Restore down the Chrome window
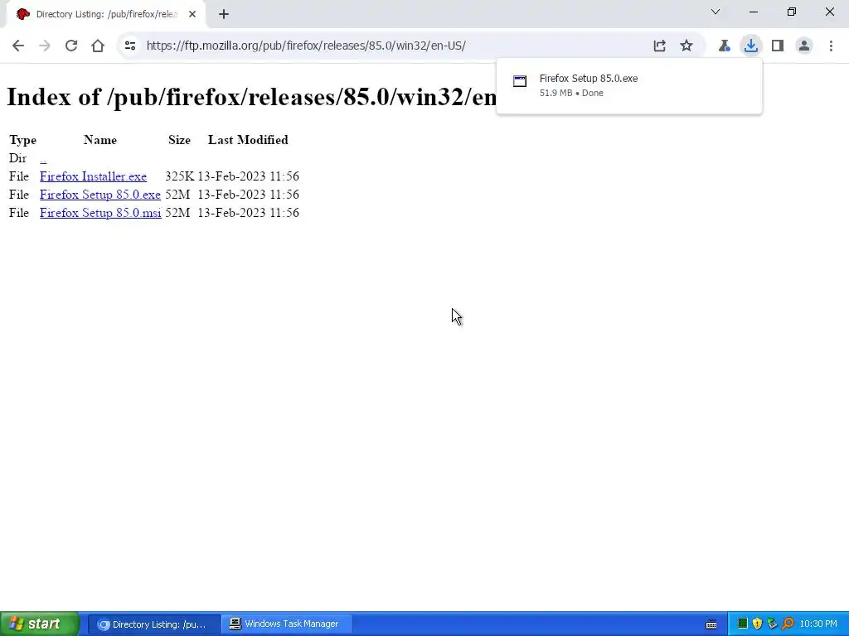 792,12
